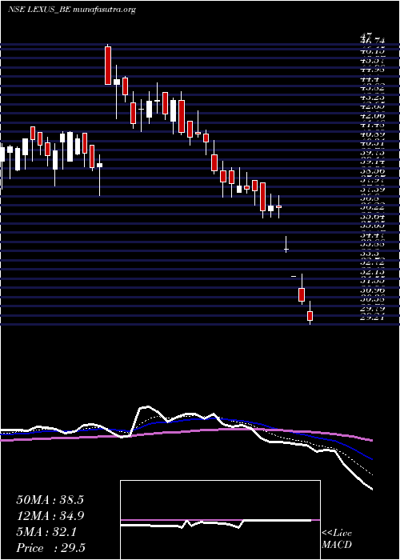Click the last red candle near 29.5
This screenshot has width=400, height=560.
click(310, 315)
